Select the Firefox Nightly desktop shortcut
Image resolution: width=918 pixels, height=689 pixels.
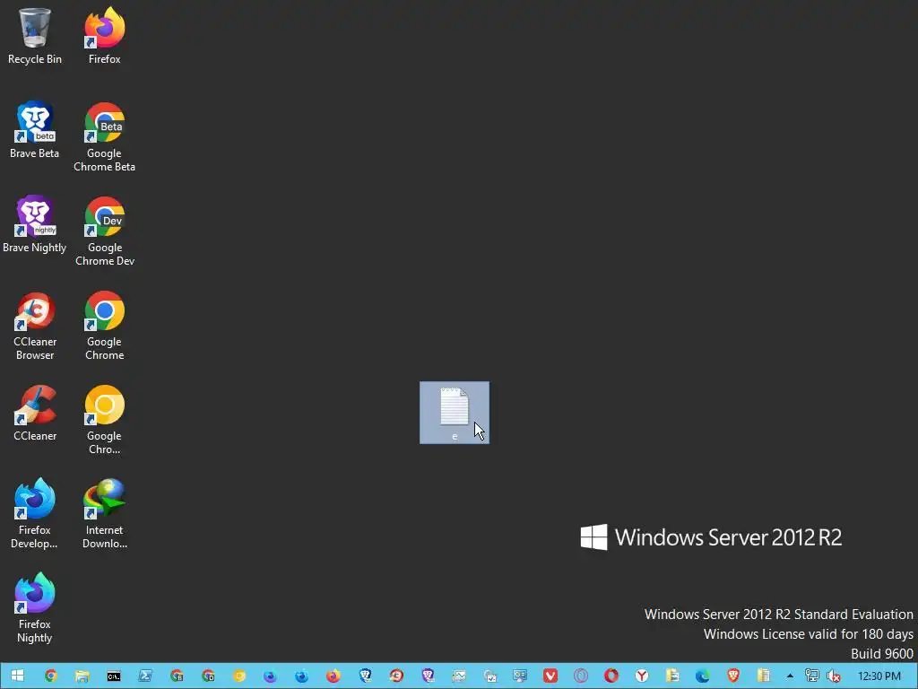click(35, 607)
